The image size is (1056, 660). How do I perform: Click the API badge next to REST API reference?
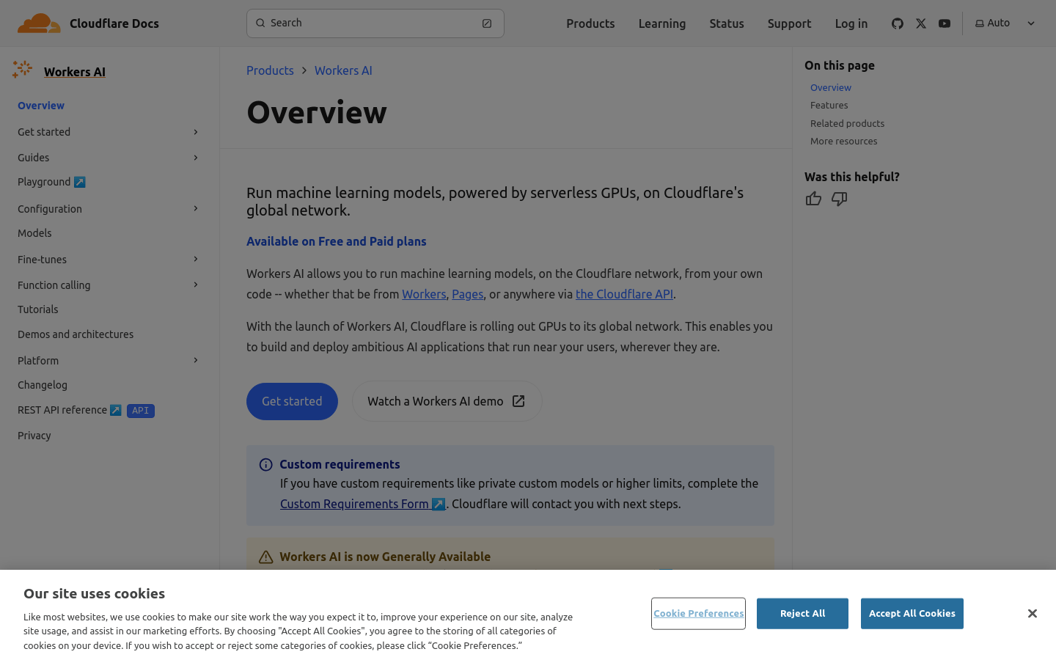click(141, 411)
